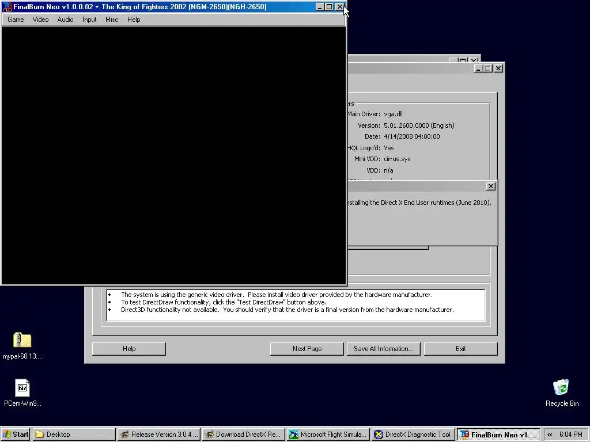Click Save All Information button
The height and width of the screenshot is (442, 590).
(383, 349)
